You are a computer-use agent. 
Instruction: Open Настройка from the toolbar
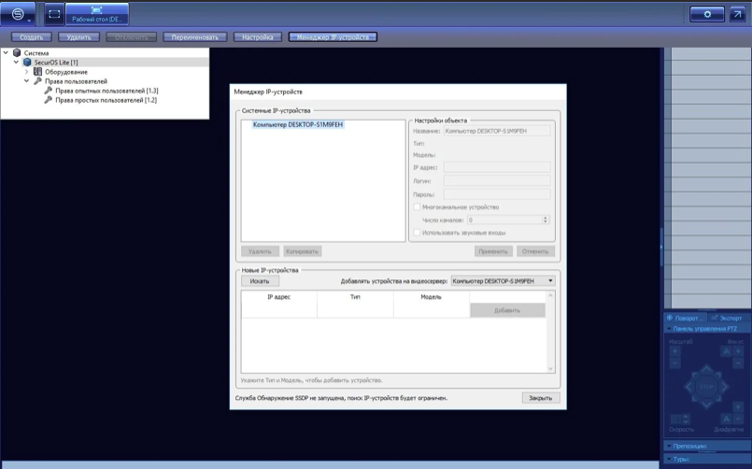pos(258,37)
